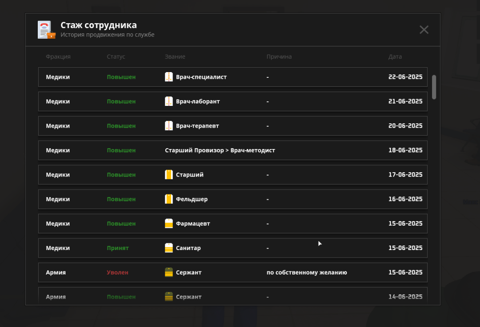Screen dimensions: 480x327
Task: Click the Врач-терапевт rank badge icon
Action: click(169, 126)
